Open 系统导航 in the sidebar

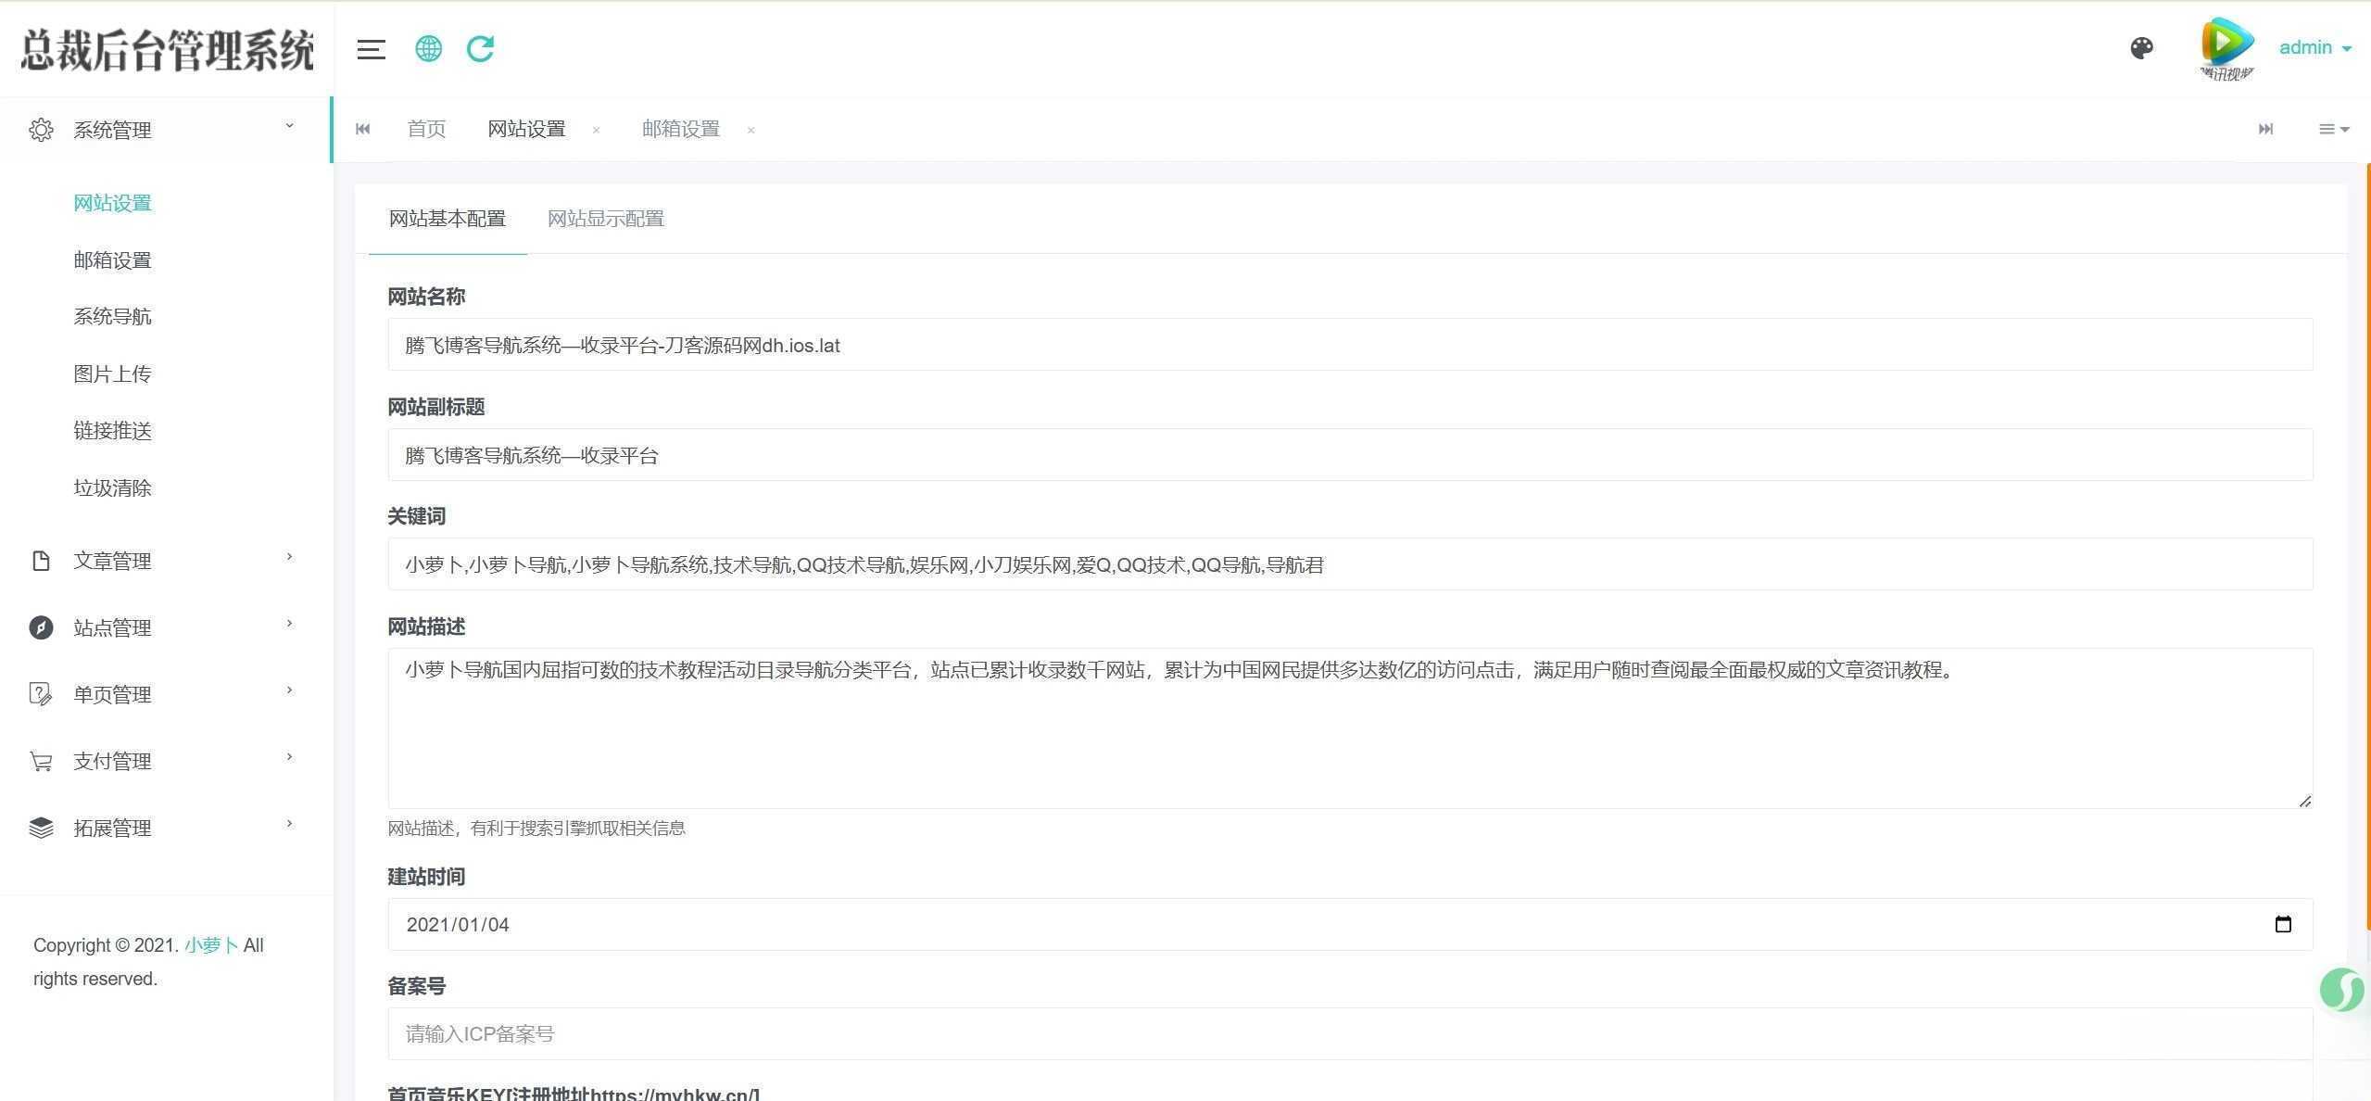(112, 317)
